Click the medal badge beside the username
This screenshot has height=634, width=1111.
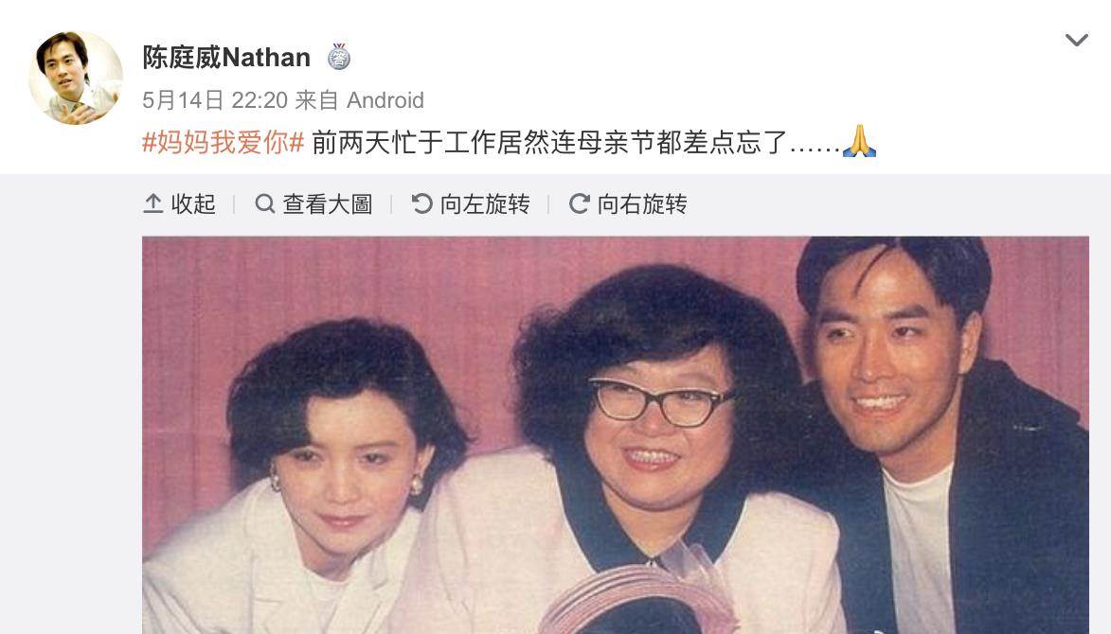tap(339, 57)
